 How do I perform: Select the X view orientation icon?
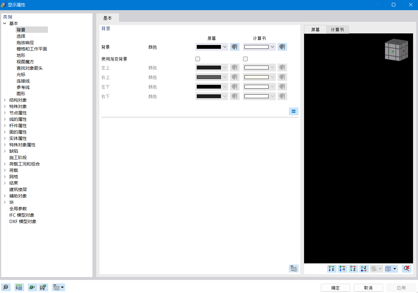tap(332, 269)
